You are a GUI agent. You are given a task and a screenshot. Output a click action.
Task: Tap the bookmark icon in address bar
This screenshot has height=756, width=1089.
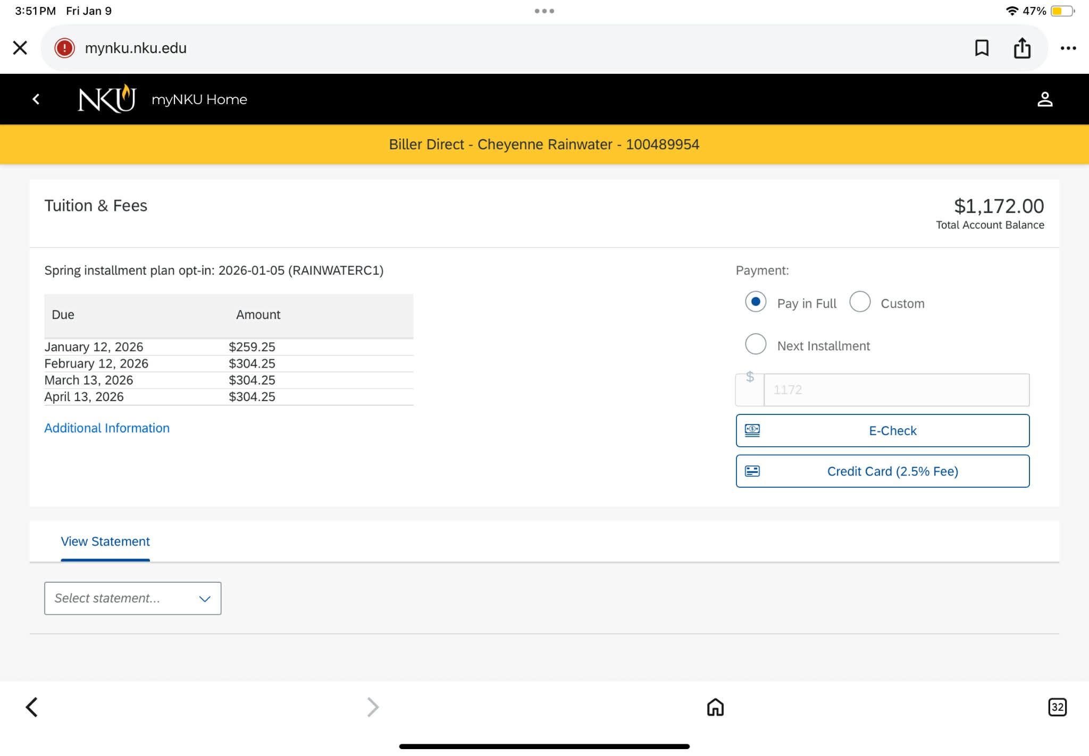(x=982, y=48)
